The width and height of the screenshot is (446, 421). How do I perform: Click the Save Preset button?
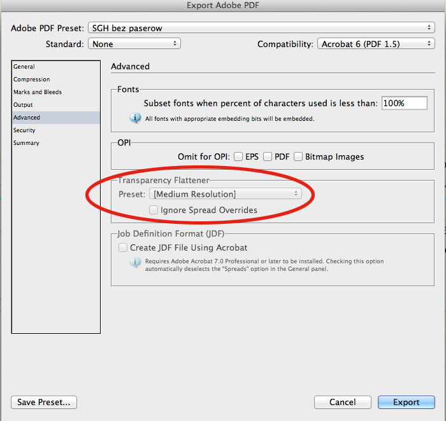[44, 403]
